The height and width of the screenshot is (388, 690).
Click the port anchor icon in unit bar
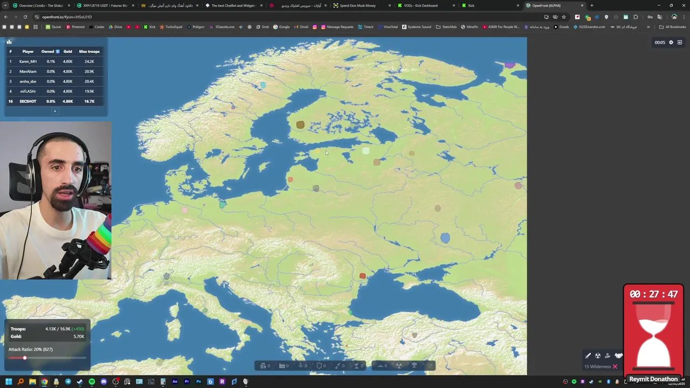[x=301, y=366]
